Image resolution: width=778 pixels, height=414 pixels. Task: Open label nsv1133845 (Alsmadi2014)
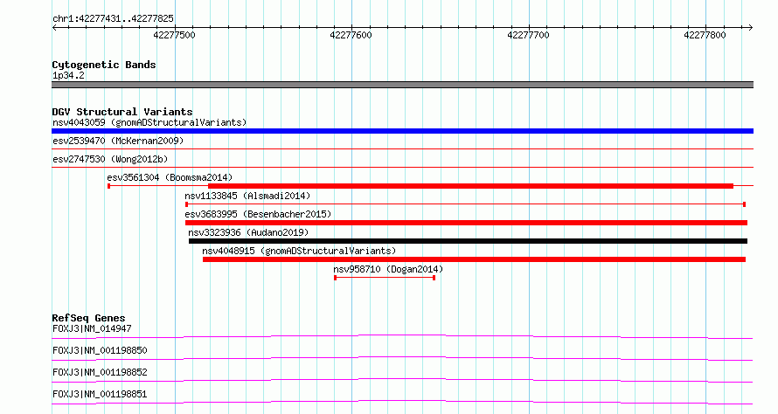coord(247,196)
